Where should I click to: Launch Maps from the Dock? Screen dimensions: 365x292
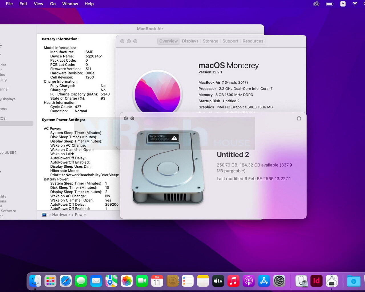111,281
